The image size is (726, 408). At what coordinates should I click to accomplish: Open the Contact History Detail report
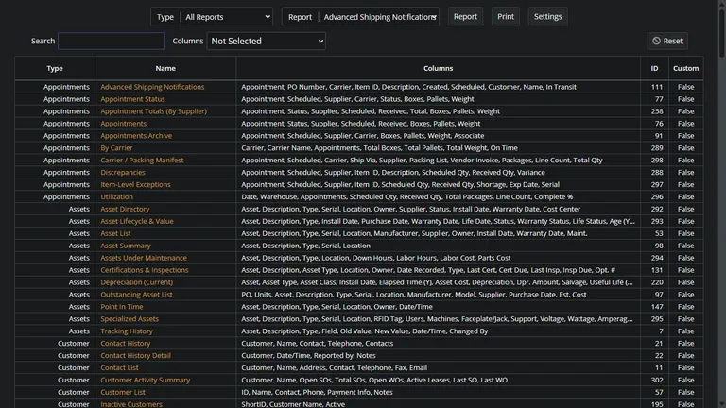click(136, 356)
